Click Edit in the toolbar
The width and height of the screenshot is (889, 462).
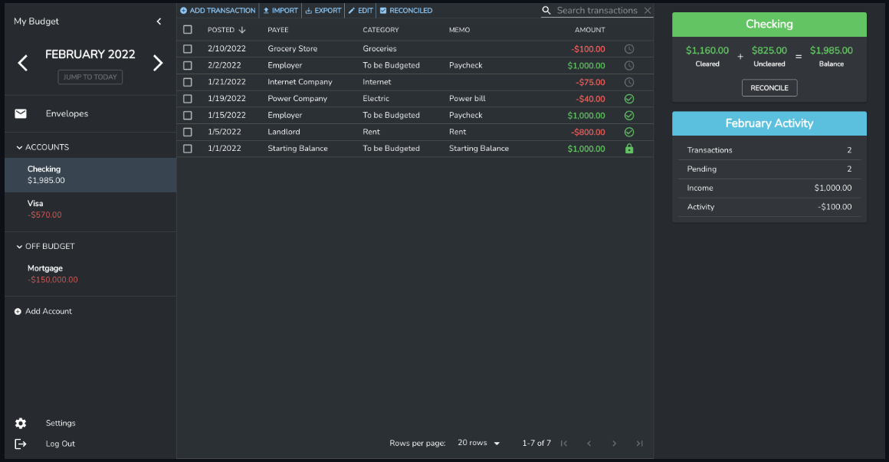[361, 10]
